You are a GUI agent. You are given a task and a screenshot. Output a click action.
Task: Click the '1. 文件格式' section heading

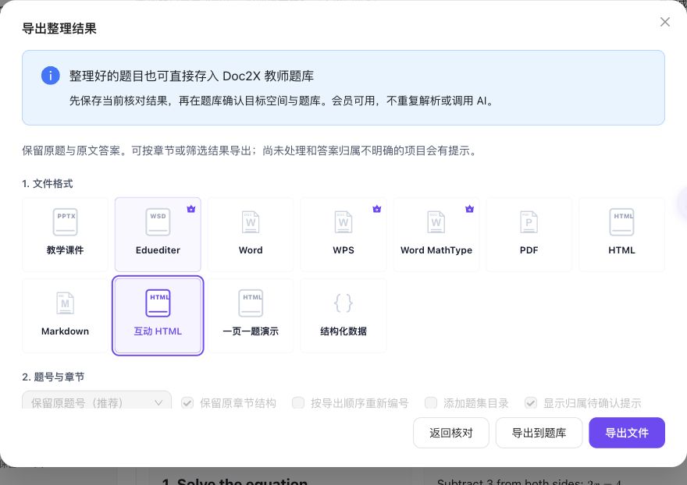(x=48, y=184)
